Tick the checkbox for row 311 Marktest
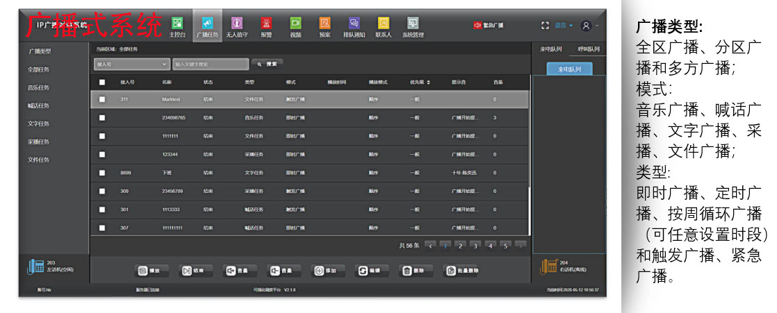This screenshot has width=777, height=313. point(102,99)
